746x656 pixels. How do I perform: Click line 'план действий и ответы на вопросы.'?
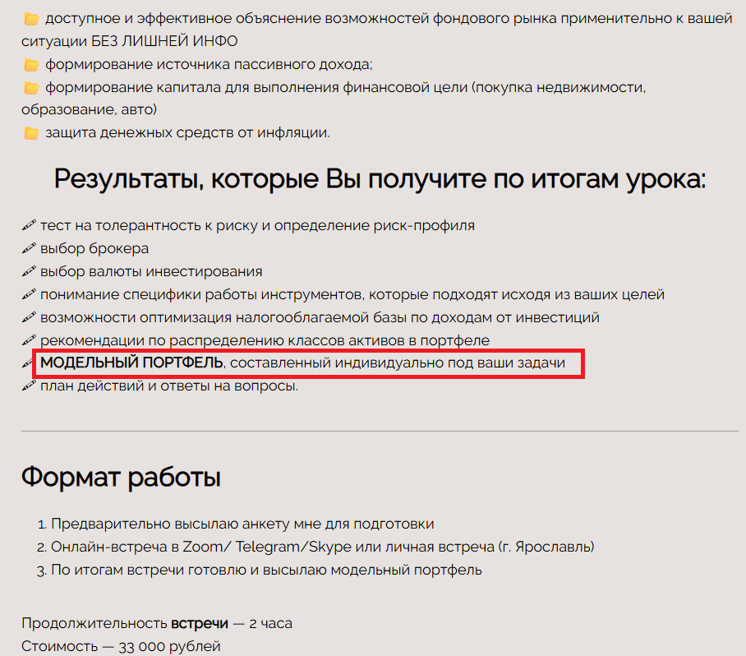pos(169,386)
